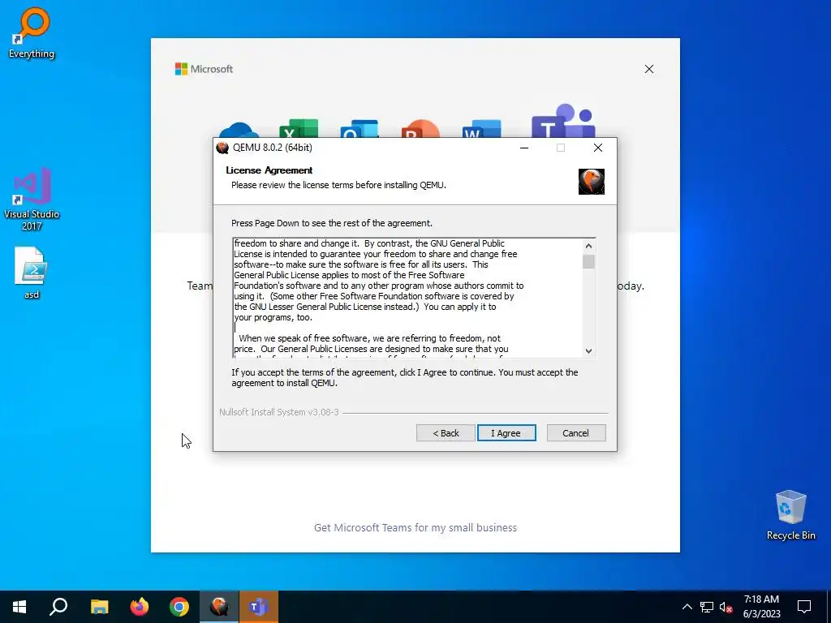Open the Everything desktop shortcut
This screenshot has width=831, height=623.
pyautogui.click(x=32, y=32)
